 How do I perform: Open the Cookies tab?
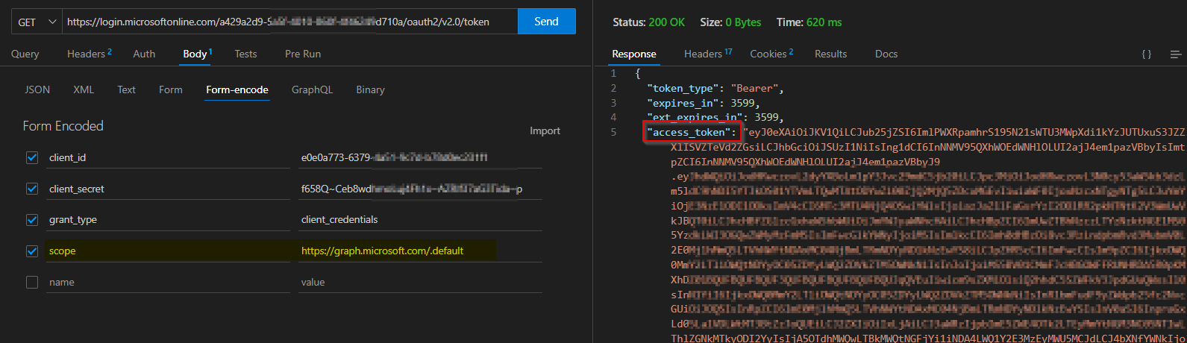tap(771, 54)
